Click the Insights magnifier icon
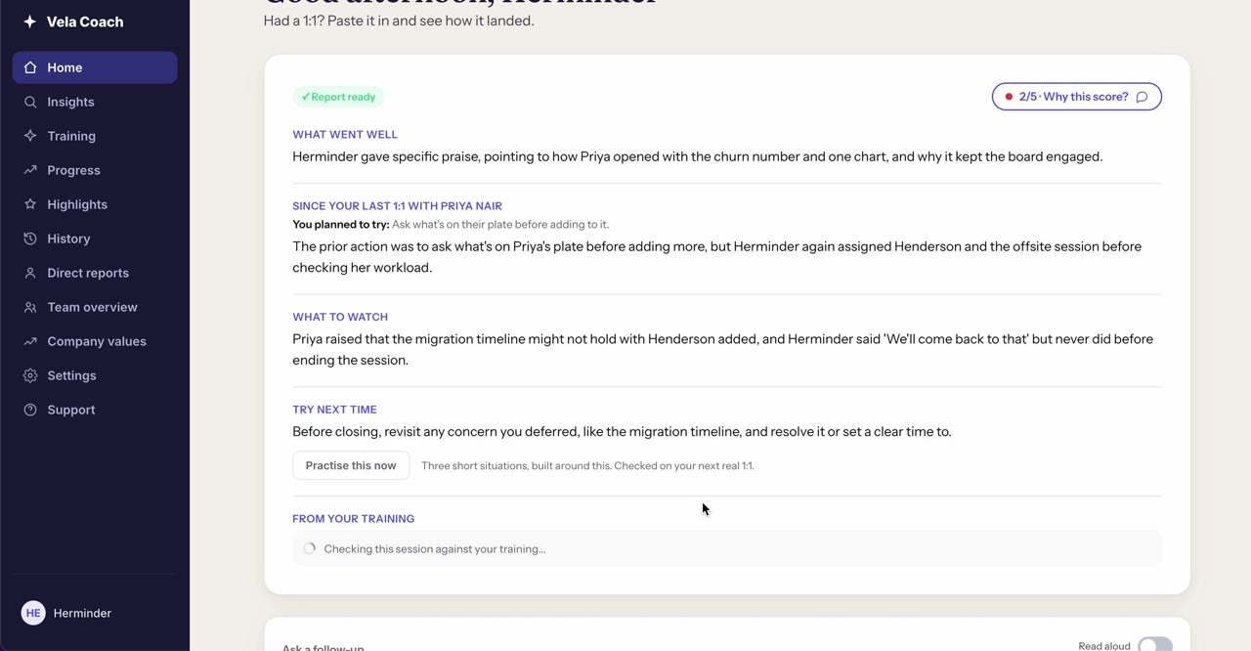 click(30, 102)
